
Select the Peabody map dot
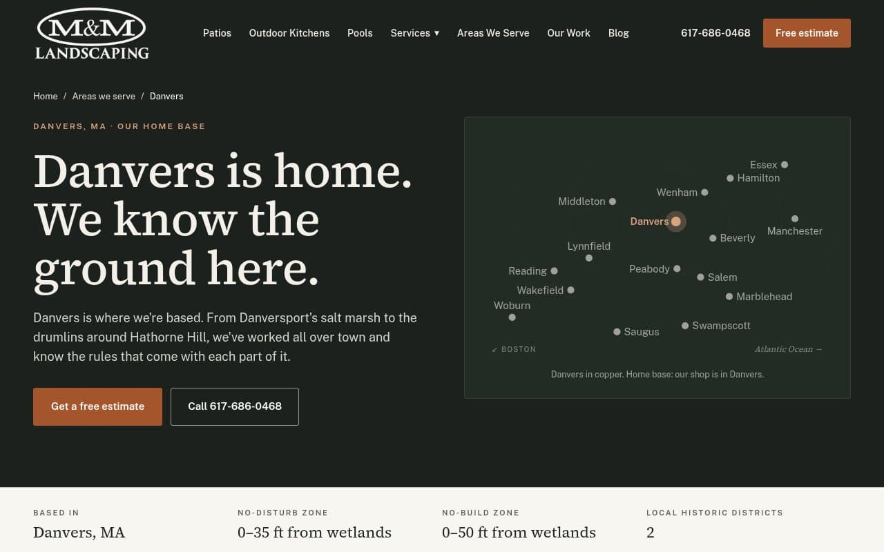pos(677,269)
